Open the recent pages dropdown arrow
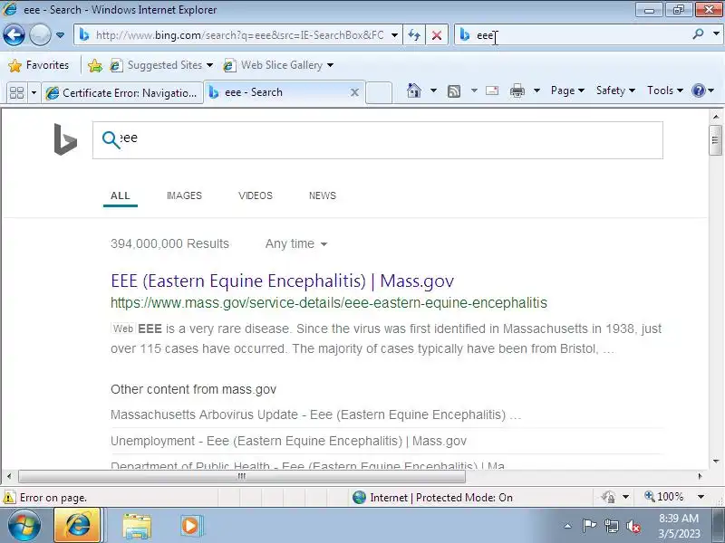This screenshot has height=543, width=725. tap(60, 35)
